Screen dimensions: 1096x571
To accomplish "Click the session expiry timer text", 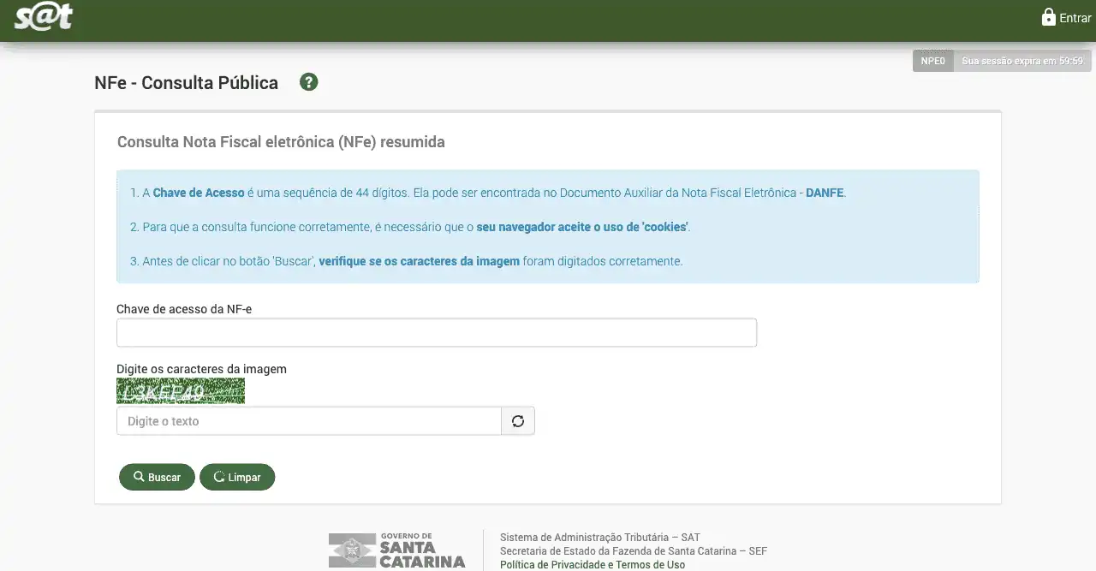I will [1022, 61].
